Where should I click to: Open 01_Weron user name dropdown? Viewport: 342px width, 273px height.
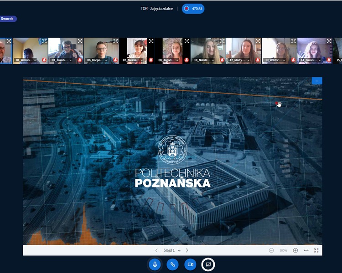(x=26, y=60)
